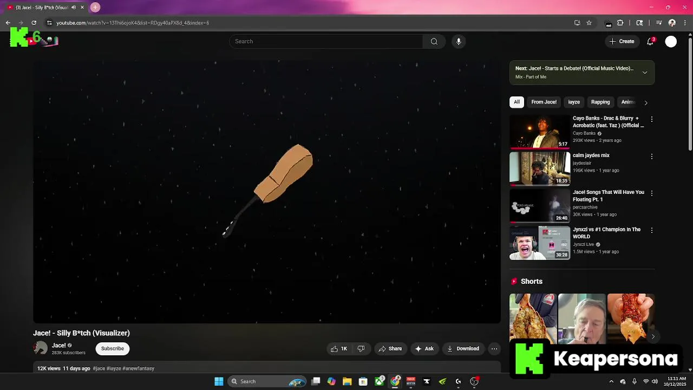Select the iayze filter chip
693x390 pixels.
point(574,102)
